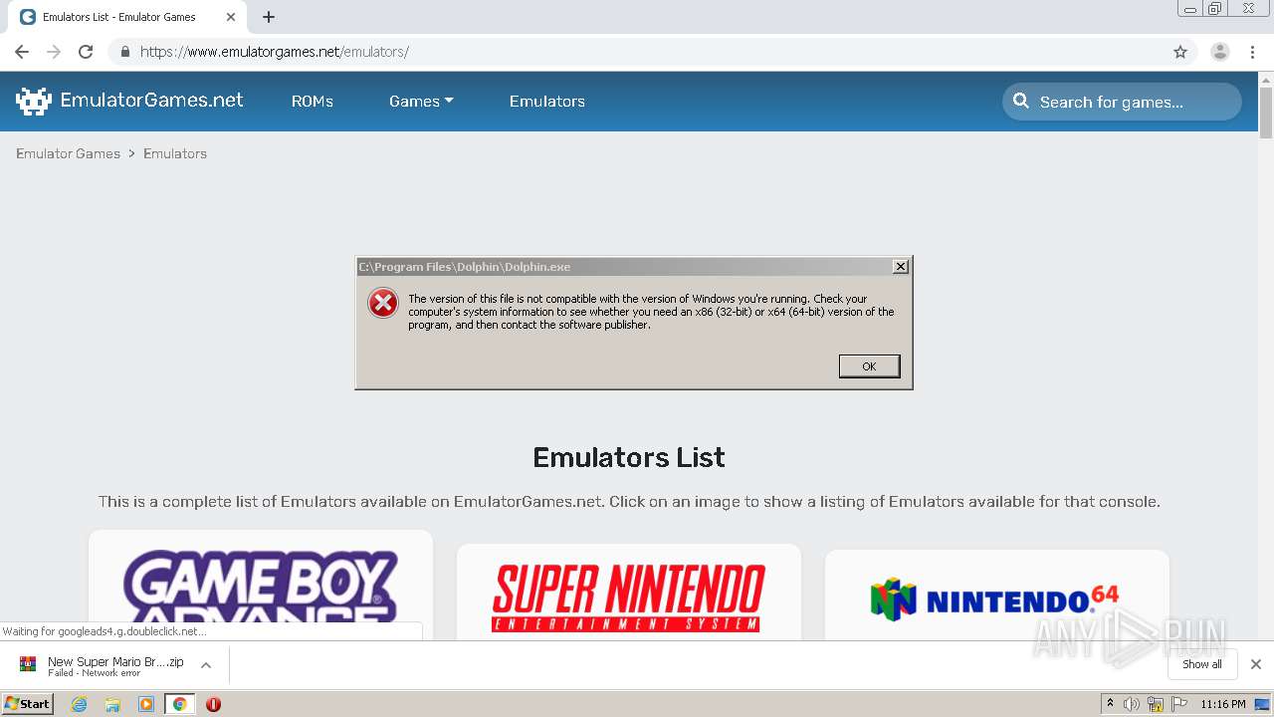
Task: Click the browser back arrow
Action: point(22,52)
